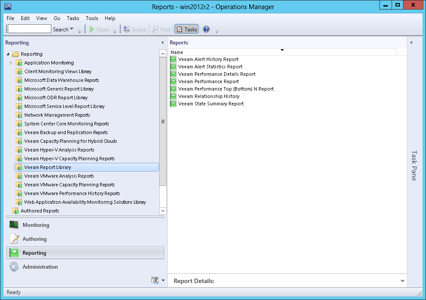Click the Operations Manager window system icon
Viewport: 426px width, 300px height.
point(8,6)
